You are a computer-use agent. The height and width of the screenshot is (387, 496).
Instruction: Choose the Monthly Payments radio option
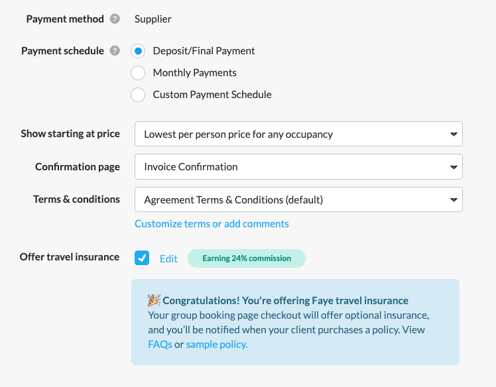click(138, 73)
